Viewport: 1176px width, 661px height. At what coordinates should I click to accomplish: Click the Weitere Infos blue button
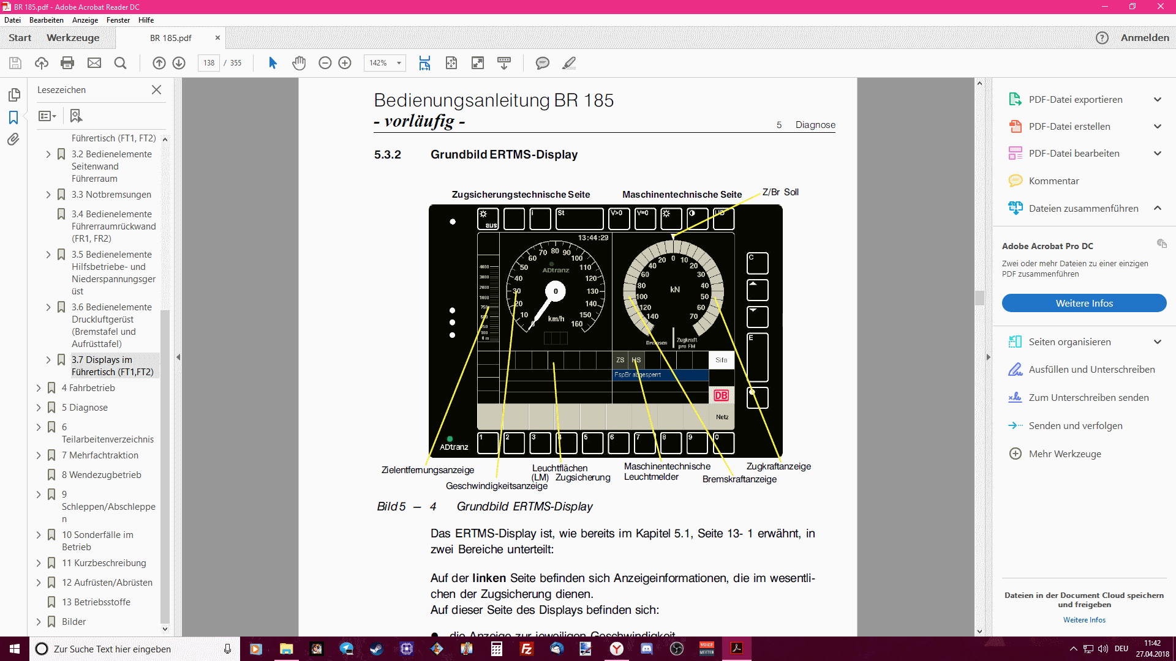tap(1084, 304)
